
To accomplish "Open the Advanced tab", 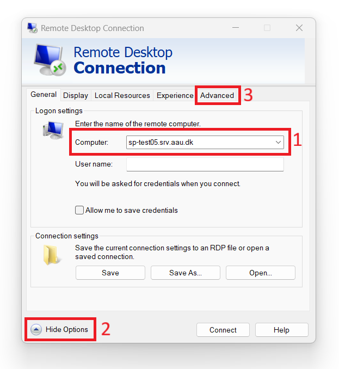I will point(217,96).
